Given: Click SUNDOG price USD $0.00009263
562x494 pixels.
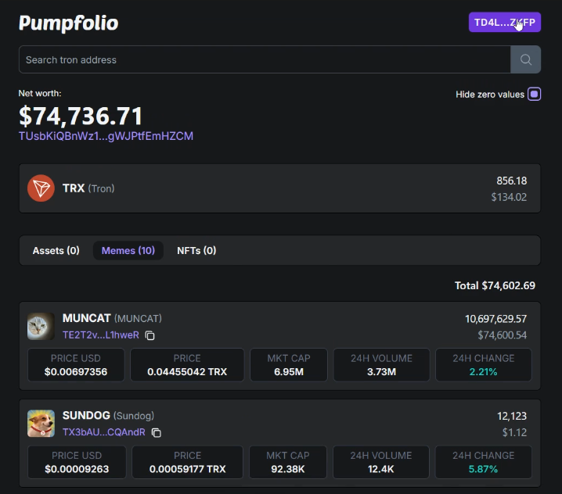Looking at the screenshot, I should (x=77, y=469).
